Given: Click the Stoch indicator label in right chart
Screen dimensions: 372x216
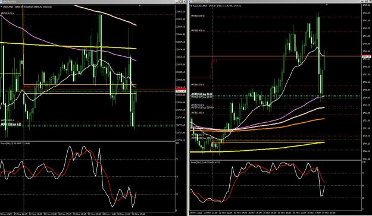Looking at the screenshot, I should [x=205, y=163].
